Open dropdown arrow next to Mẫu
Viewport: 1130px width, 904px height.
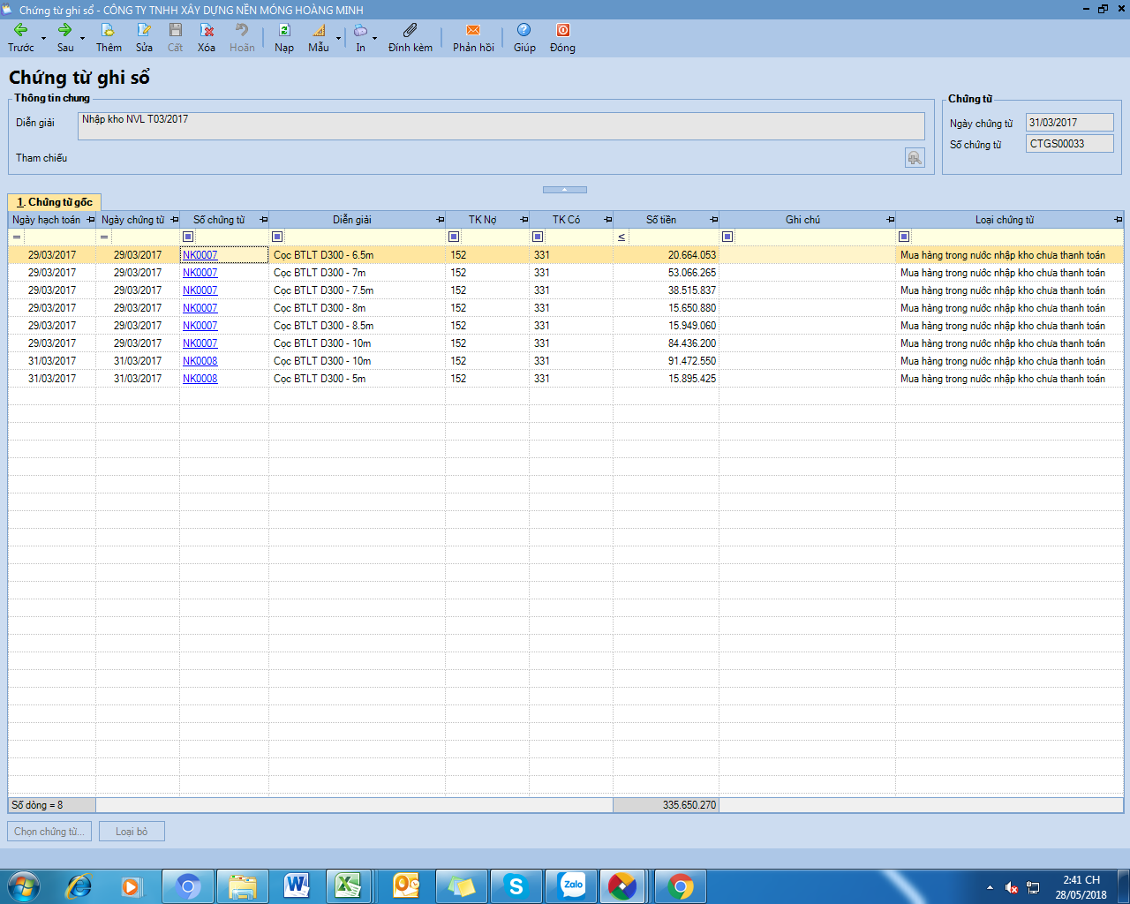338,38
